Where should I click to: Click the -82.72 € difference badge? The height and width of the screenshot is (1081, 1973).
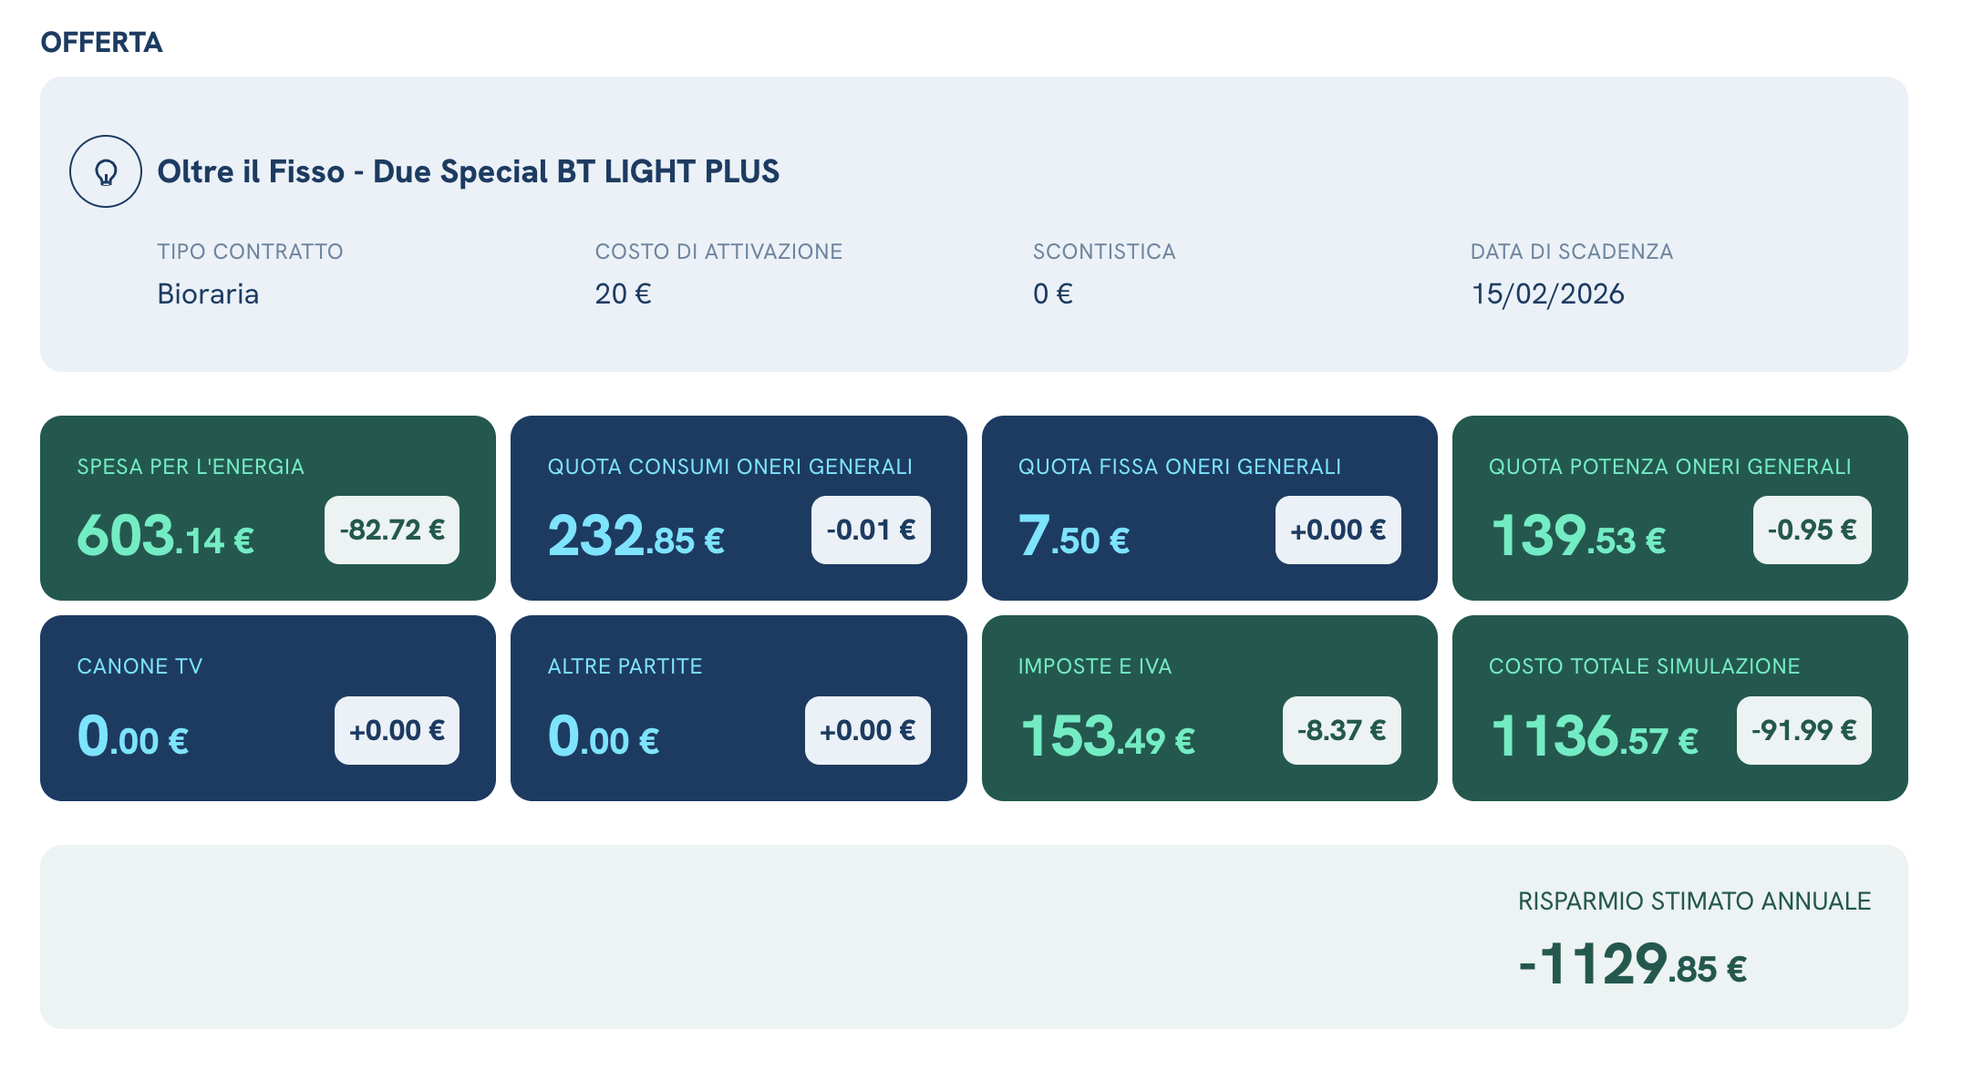click(x=392, y=530)
